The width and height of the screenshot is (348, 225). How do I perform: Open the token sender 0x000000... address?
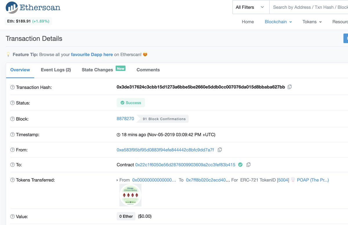[x=154, y=180]
